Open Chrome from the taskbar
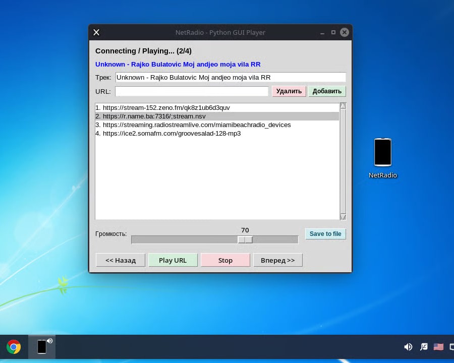 [14, 347]
